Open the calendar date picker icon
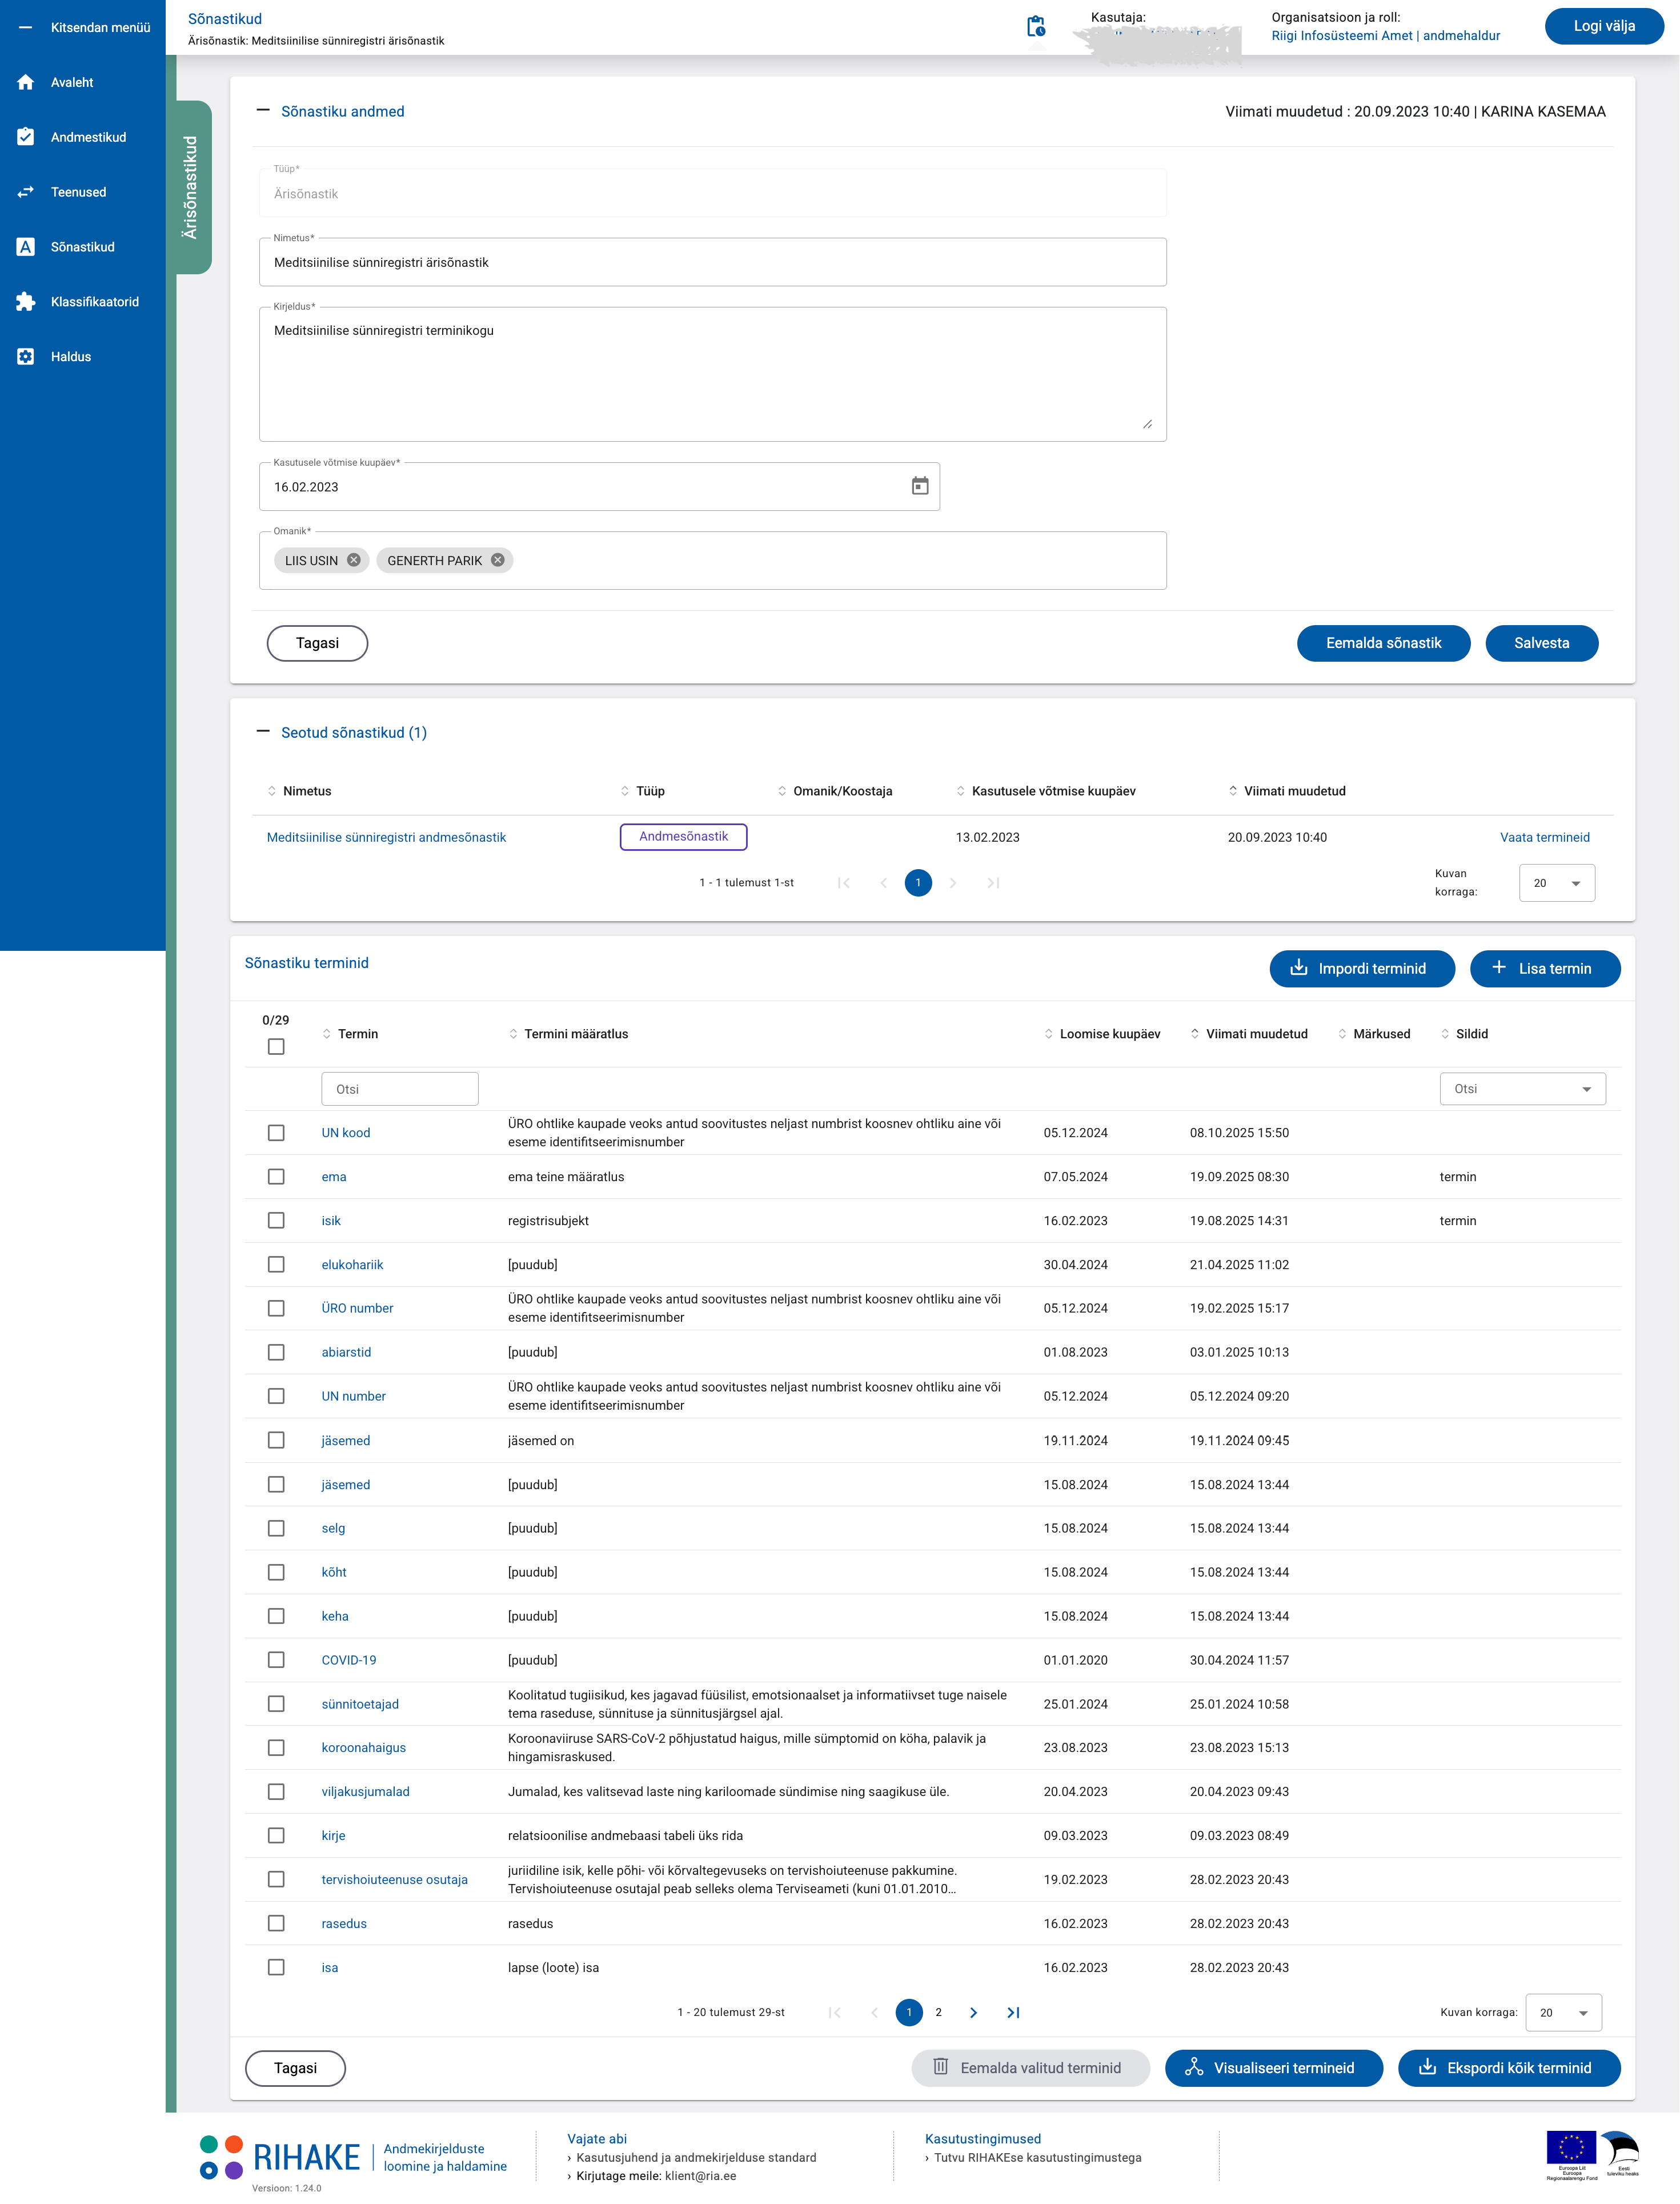The width and height of the screenshot is (1680, 2204). [919, 486]
